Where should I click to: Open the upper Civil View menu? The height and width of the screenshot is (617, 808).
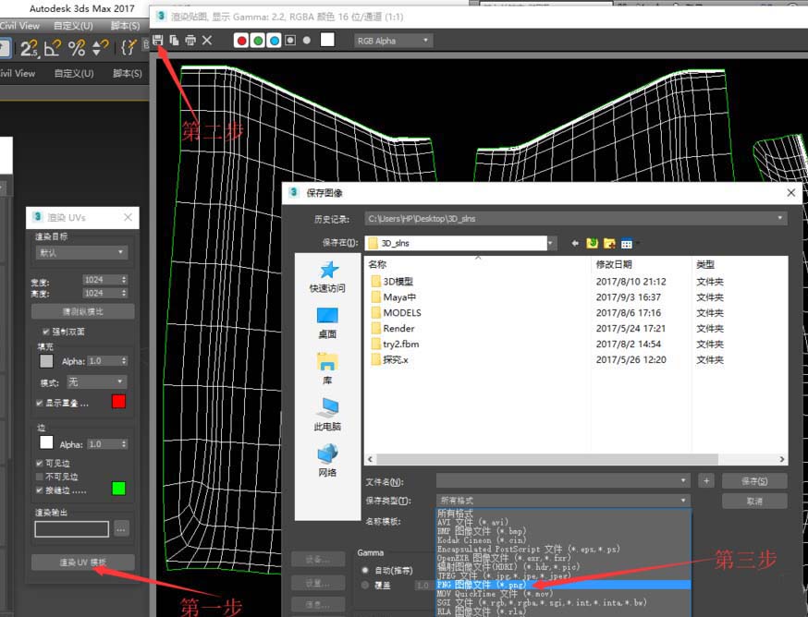(19, 26)
